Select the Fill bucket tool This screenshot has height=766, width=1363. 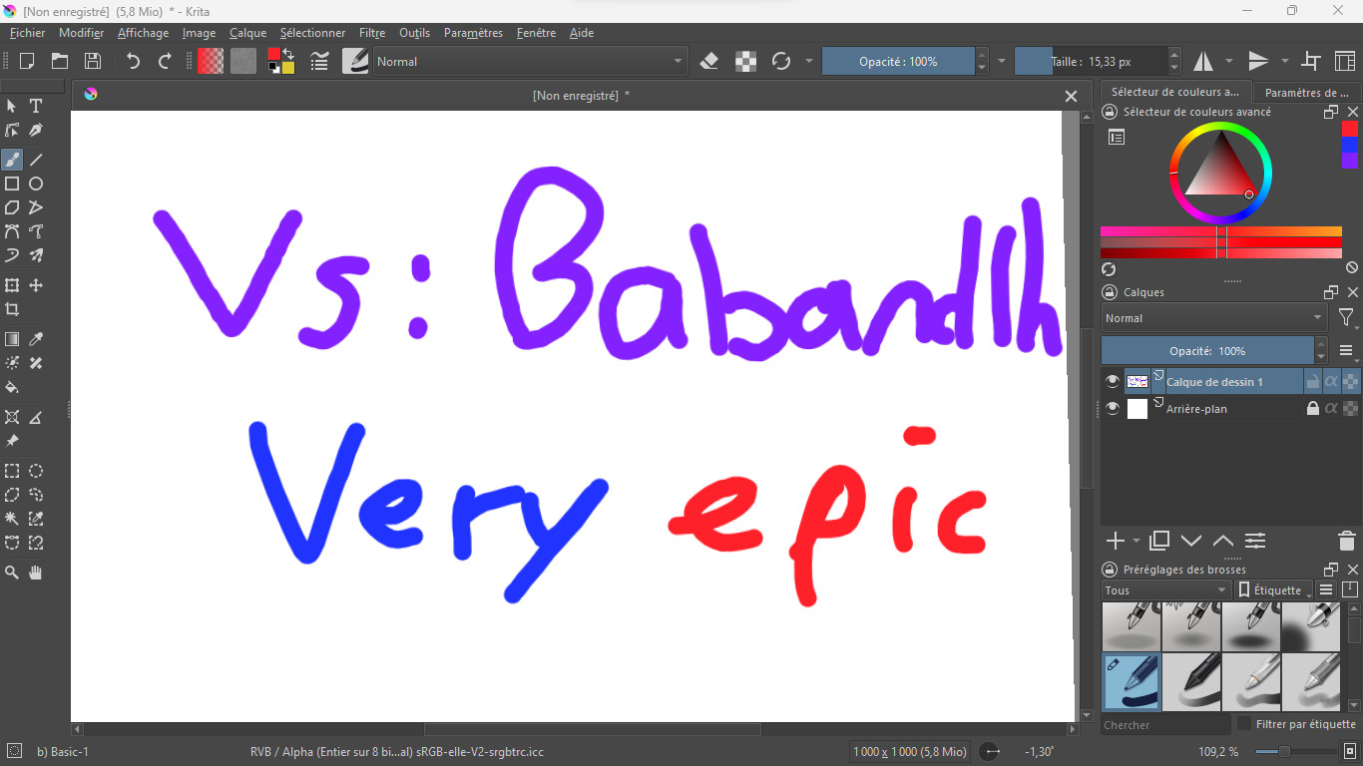coord(12,387)
